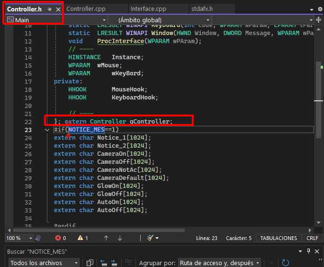Click the horizontal scrollbar left arrow

point(9,230)
